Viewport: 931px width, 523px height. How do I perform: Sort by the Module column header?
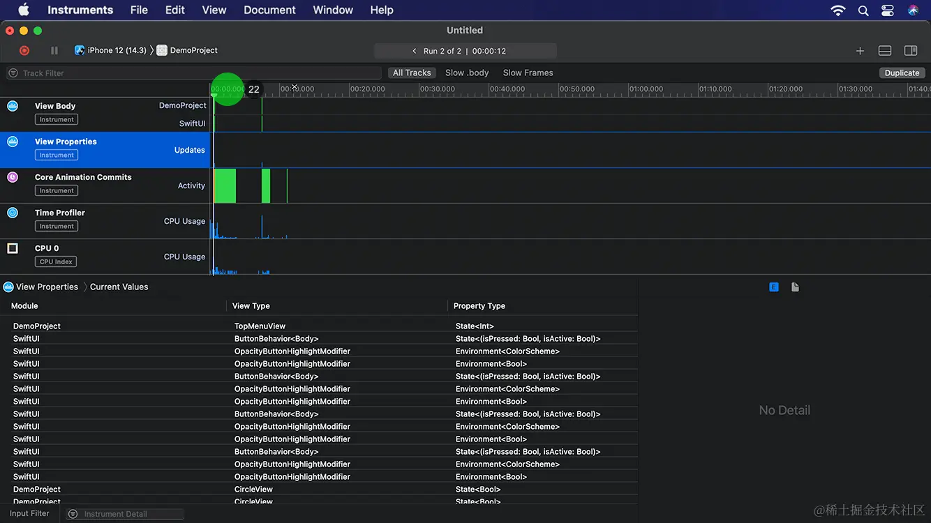[x=24, y=306]
